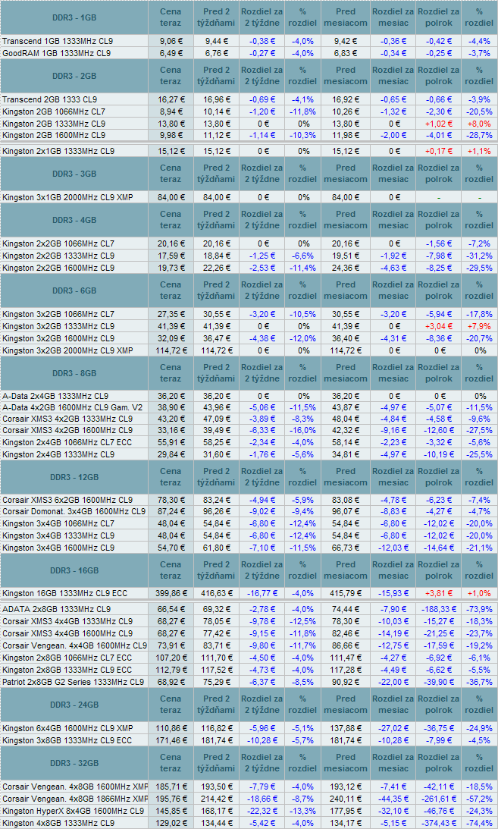Click the Kingston 4x8GB 1333MHz CL9 row name
This screenshot has height=829, width=498.
[x=58, y=823]
